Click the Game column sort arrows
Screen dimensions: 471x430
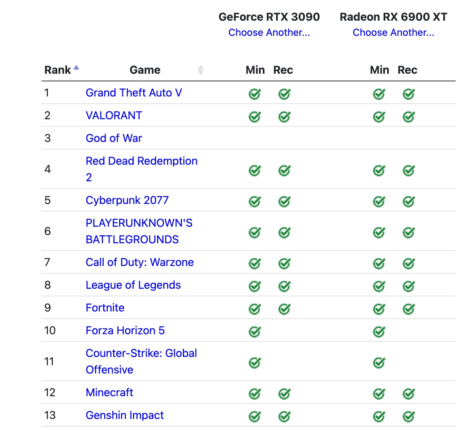[201, 70]
